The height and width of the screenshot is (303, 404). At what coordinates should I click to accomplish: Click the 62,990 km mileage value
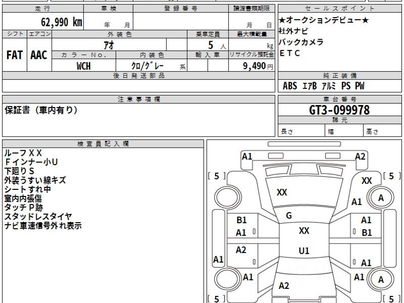click(62, 22)
